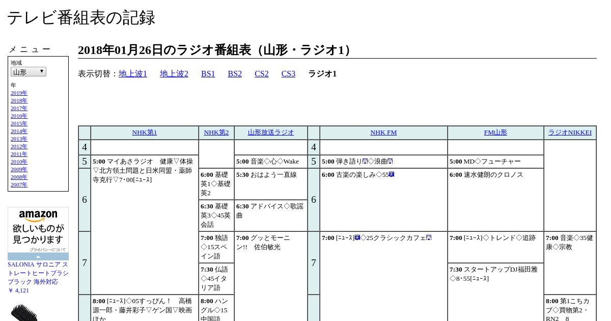Select the 6:30 アドバイス◇歌謡曲 program
Image resolution: width=611 pixels, height=321 pixels.
coord(271,216)
